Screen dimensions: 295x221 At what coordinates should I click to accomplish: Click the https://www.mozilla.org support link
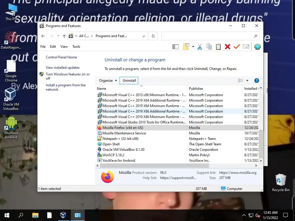pyautogui.click(x=238, y=173)
